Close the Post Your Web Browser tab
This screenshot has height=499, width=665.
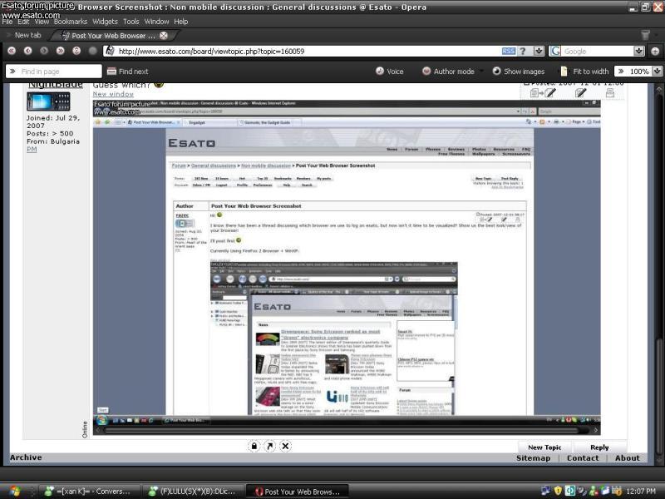coord(163,36)
